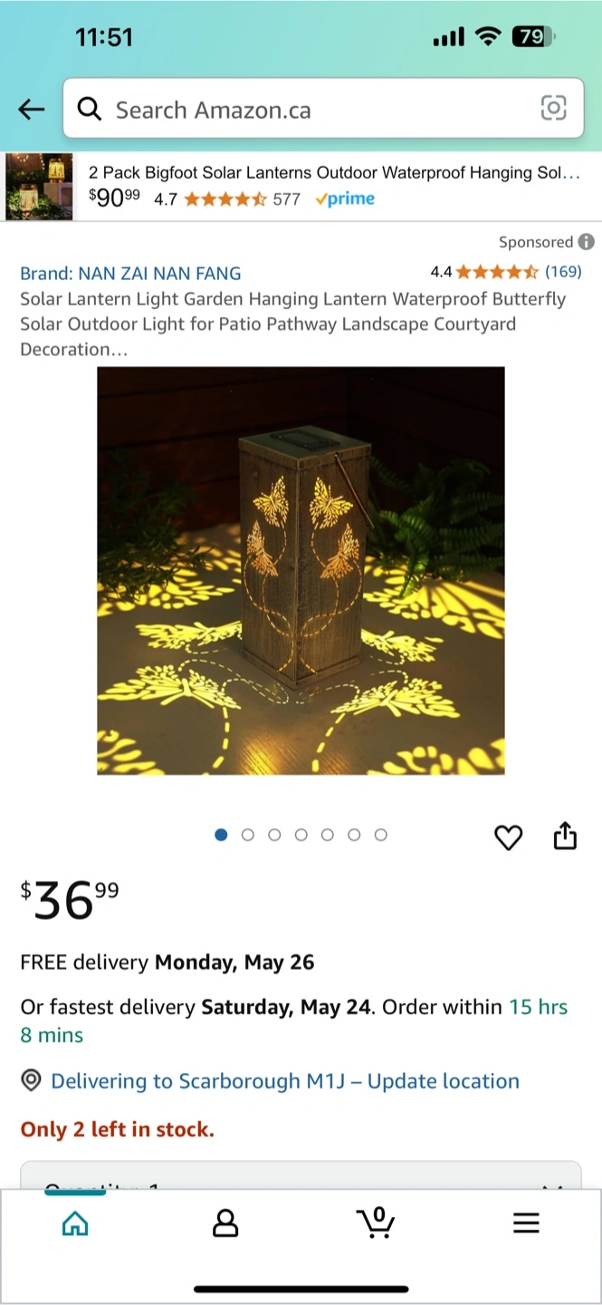The image size is (602, 1305).
Task: Expand the Quantity dropdown
Action: tap(301, 1174)
